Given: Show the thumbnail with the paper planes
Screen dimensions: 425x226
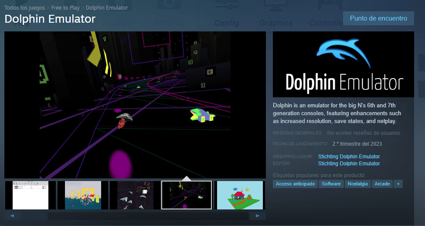Looking at the screenshot, I should 135,195.
